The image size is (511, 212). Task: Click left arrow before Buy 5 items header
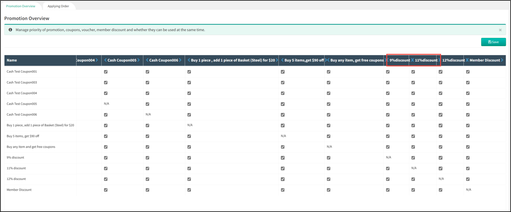[282, 60]
